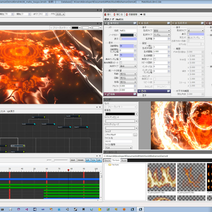Open the TGA file type dropdown
Image resolution: width=212 pixels, height=212 pixels.
118,148
